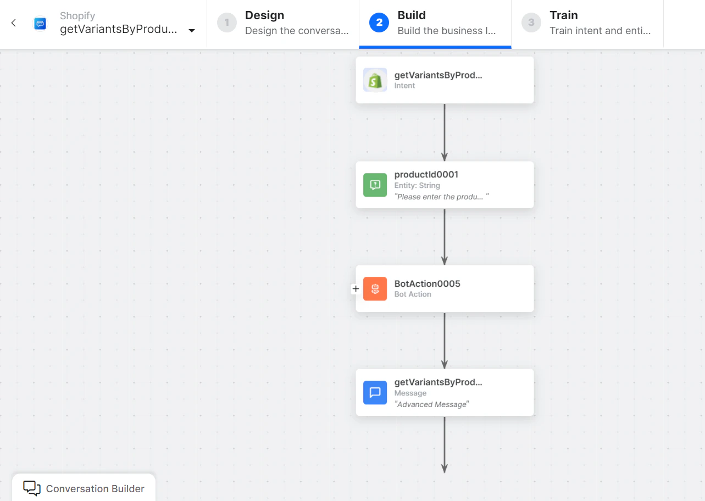Open the Conversation Builder panel
Viewport: 705px width, 501px height.
tap(95, 488)
